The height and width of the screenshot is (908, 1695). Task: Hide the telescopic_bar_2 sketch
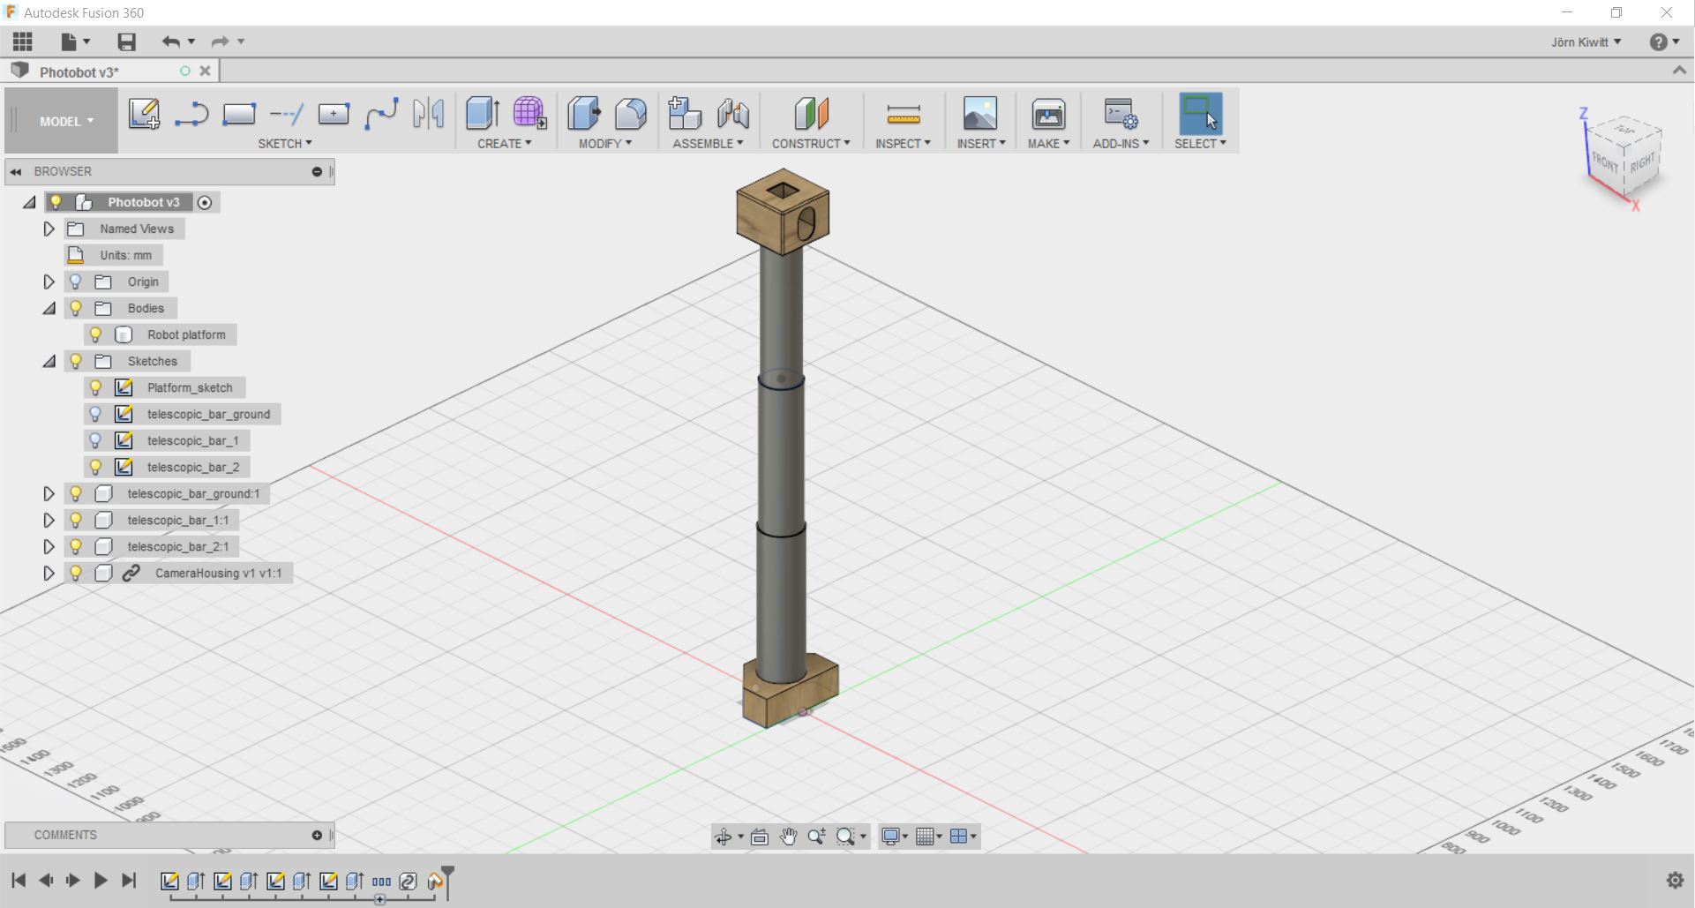[96, 467]
